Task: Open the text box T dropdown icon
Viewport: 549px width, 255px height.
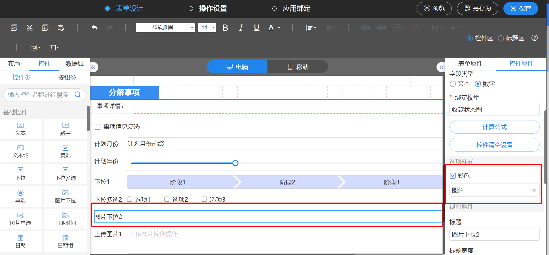Action: point(54,48)
